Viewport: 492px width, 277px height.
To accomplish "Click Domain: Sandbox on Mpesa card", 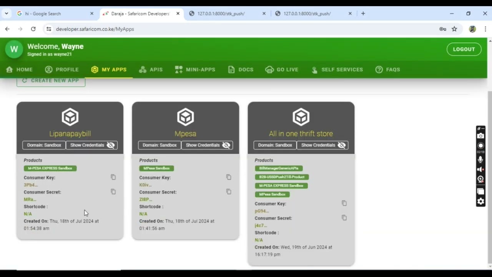I will (160, 145).
